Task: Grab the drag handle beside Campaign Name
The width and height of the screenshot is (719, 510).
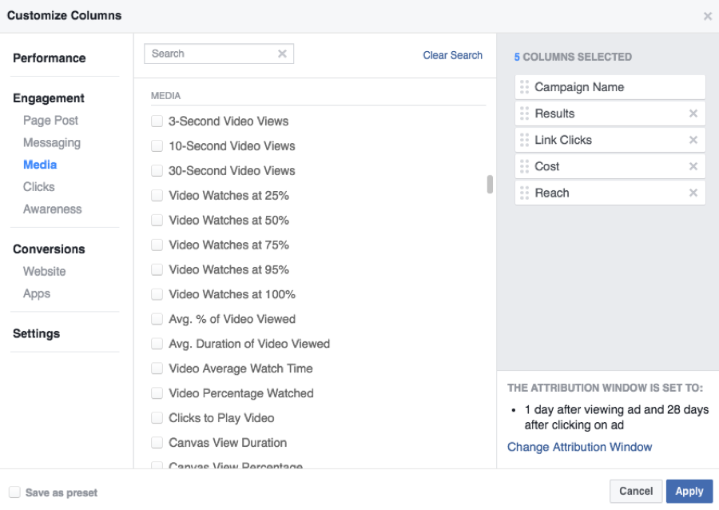Action: (525, 87)
